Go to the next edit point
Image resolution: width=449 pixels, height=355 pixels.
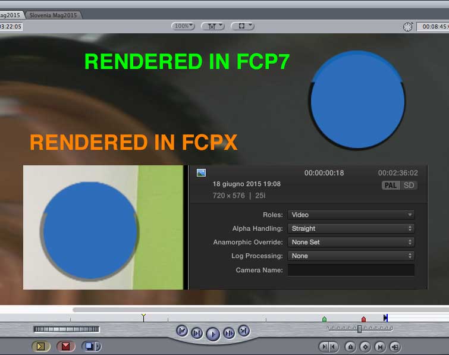point(244,331)
